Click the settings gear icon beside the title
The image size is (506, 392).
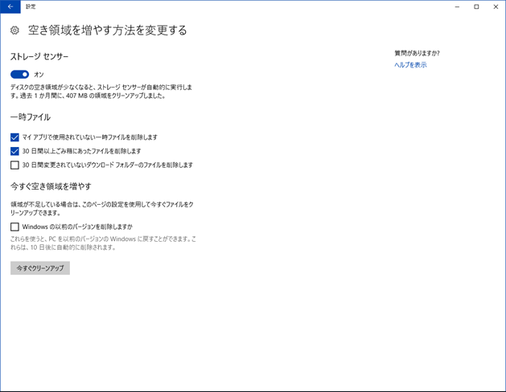[14, 31]
